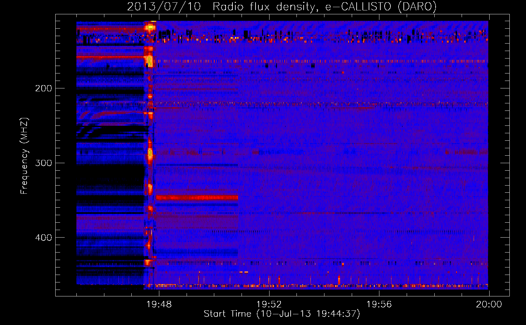Click the "Start Time (10-Jul-13 19:44:37)" axis label
The width and height of the screenshot is (526, 325).
tap(282, 314)
